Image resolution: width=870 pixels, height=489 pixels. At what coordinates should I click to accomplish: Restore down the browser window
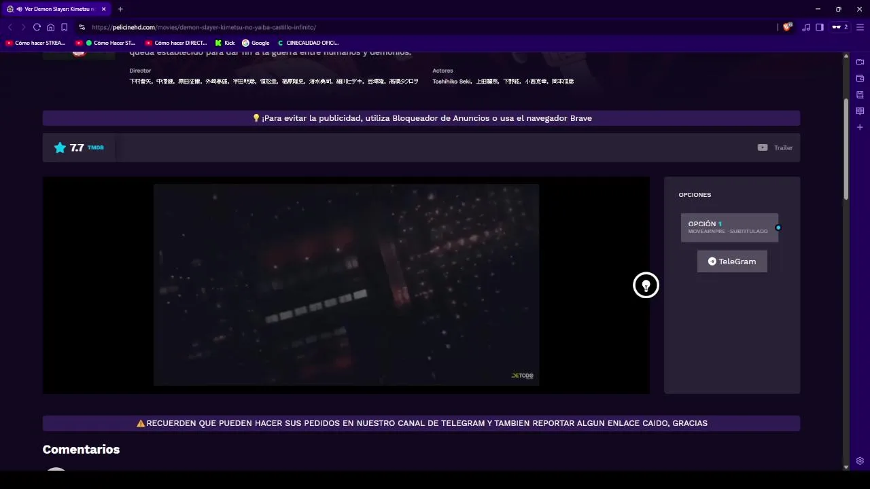pyautogui.click(x=839, y=9)
